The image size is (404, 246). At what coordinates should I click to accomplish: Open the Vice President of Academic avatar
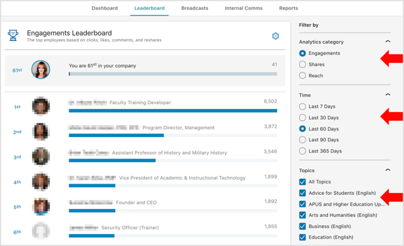(x=40, y=181)
